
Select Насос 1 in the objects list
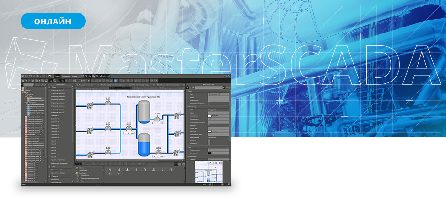(54, 141)
